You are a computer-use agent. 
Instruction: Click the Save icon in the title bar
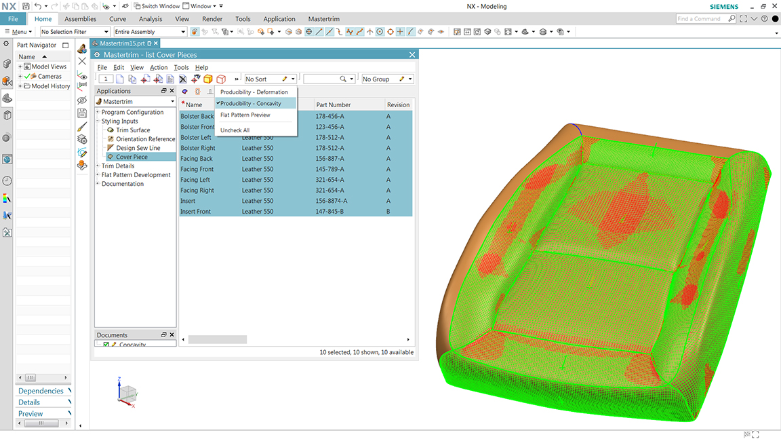click(26, 6)
